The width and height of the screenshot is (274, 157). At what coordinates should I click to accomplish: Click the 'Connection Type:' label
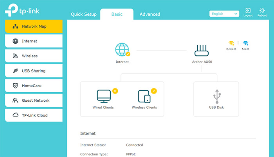click(94, 154)
